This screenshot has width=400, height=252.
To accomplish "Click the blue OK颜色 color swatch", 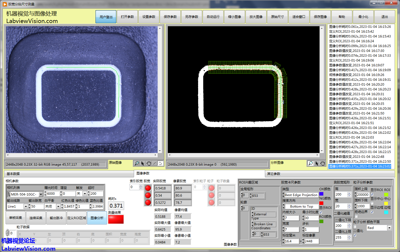I will (x=321, y=194).
